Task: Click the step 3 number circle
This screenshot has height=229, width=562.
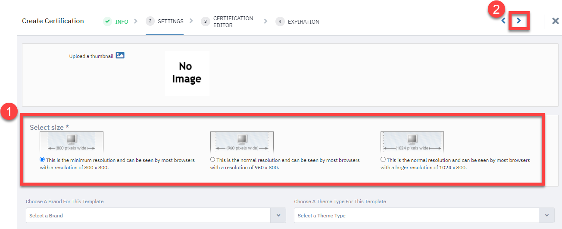Action: (205, 21)
